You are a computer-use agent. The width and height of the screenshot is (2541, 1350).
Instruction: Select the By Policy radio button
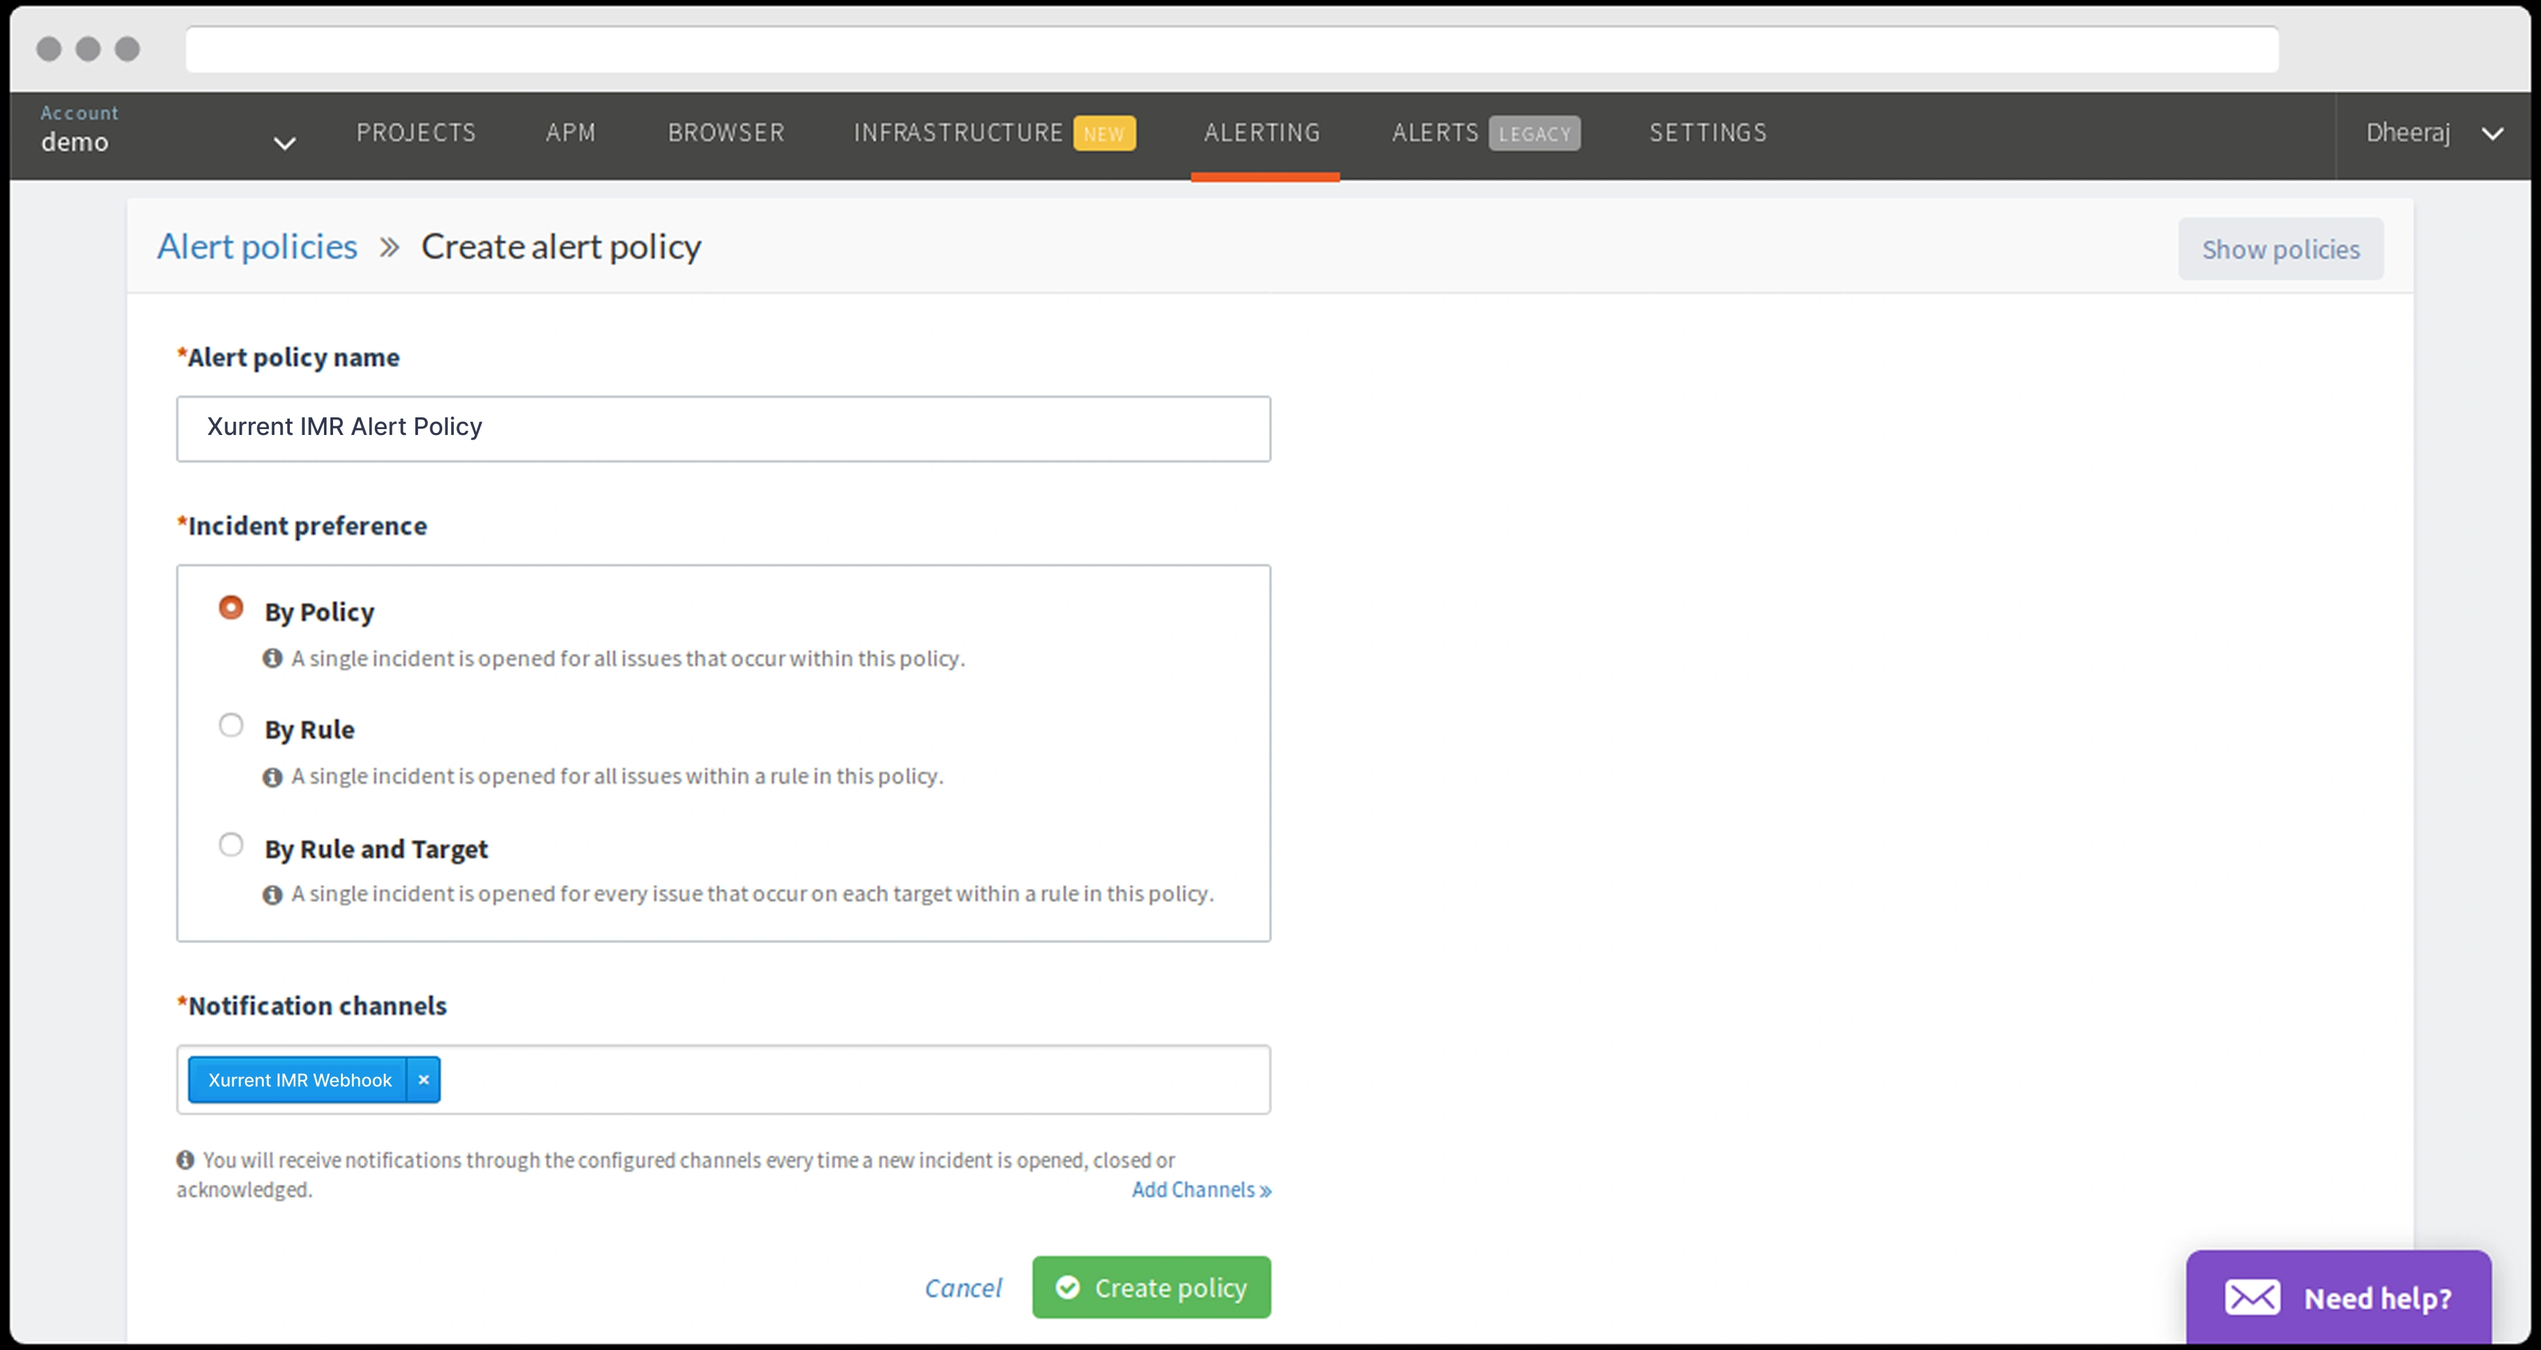[x=231, y=608]
